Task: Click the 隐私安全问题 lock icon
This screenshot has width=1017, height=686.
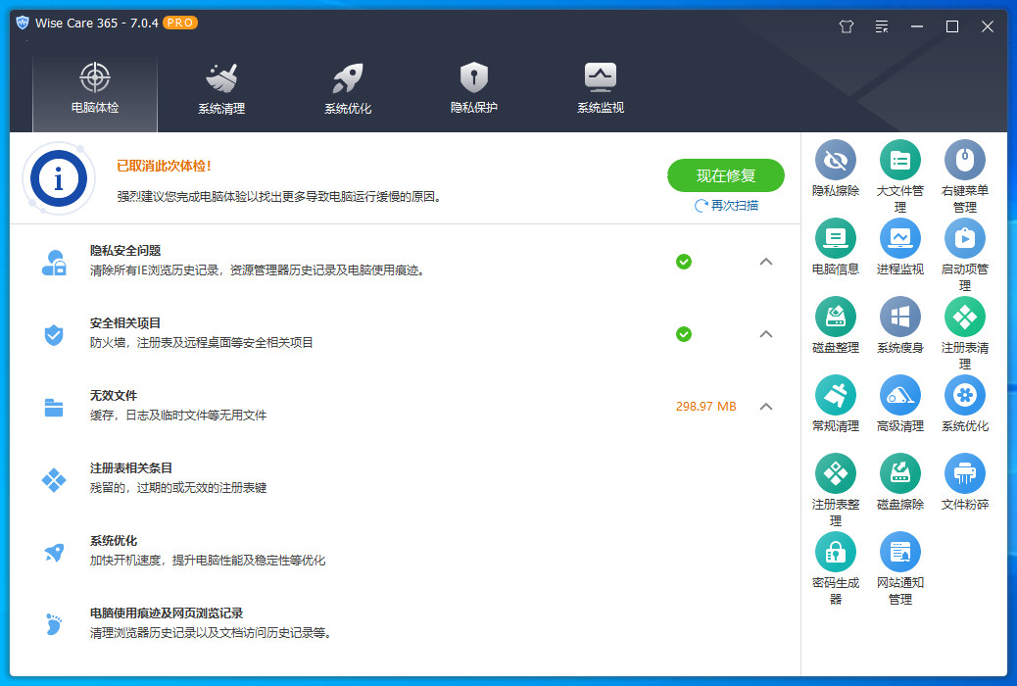Action: 54,263
